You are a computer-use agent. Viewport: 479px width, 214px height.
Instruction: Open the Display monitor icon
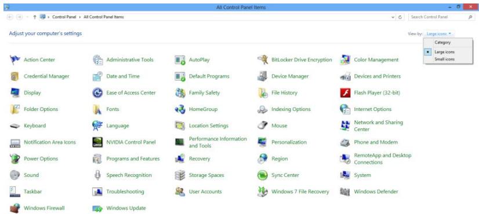[x=14, y=93]
